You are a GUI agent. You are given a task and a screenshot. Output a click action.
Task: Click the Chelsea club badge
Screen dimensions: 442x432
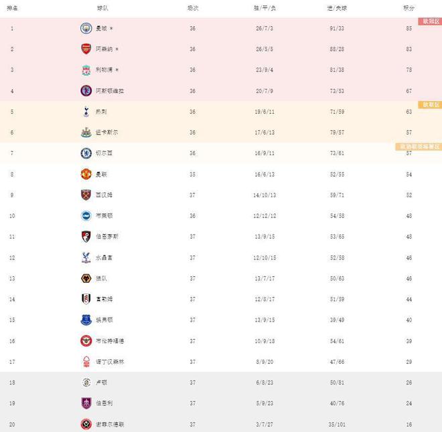click(86, 153)
